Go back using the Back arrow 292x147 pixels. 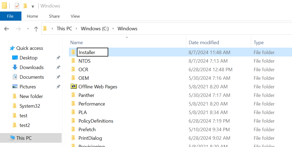6,29
